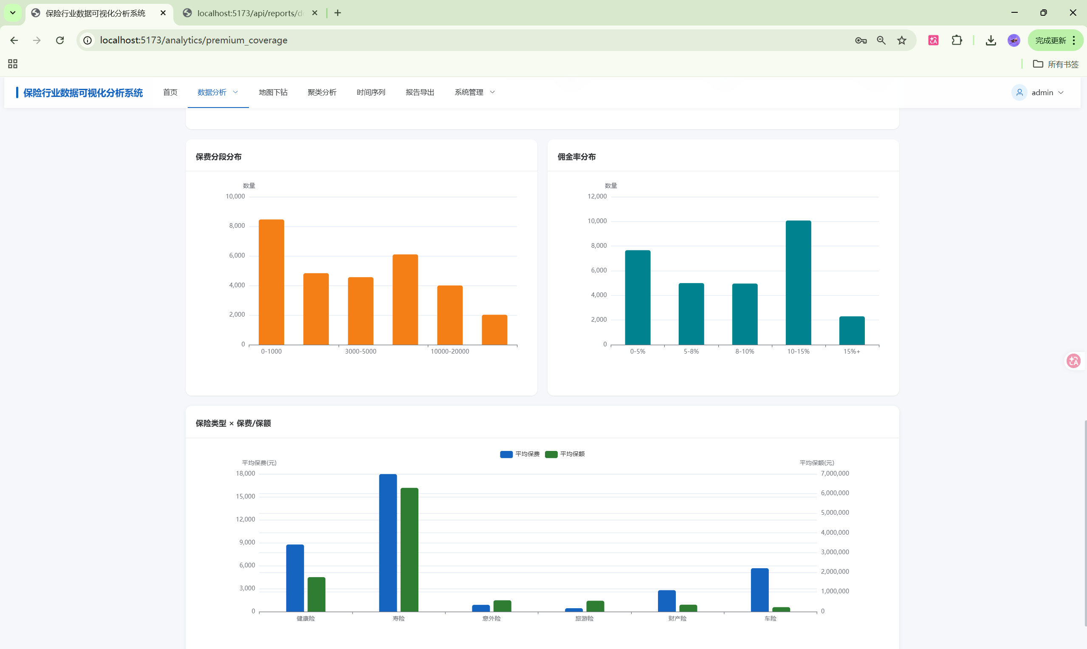Click the password key icon in address bar
Screen dimensions: 1087x649
point(861,40)
